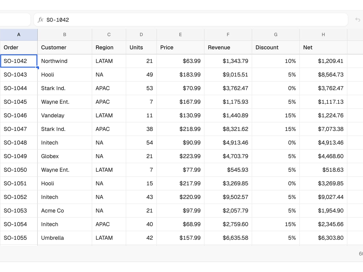Select the 'Umbrella' customer cell

65,238
